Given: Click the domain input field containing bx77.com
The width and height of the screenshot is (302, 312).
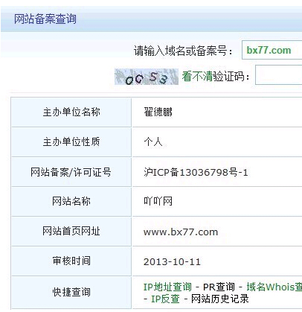Looking at the screenshot, I should (272, 50).
